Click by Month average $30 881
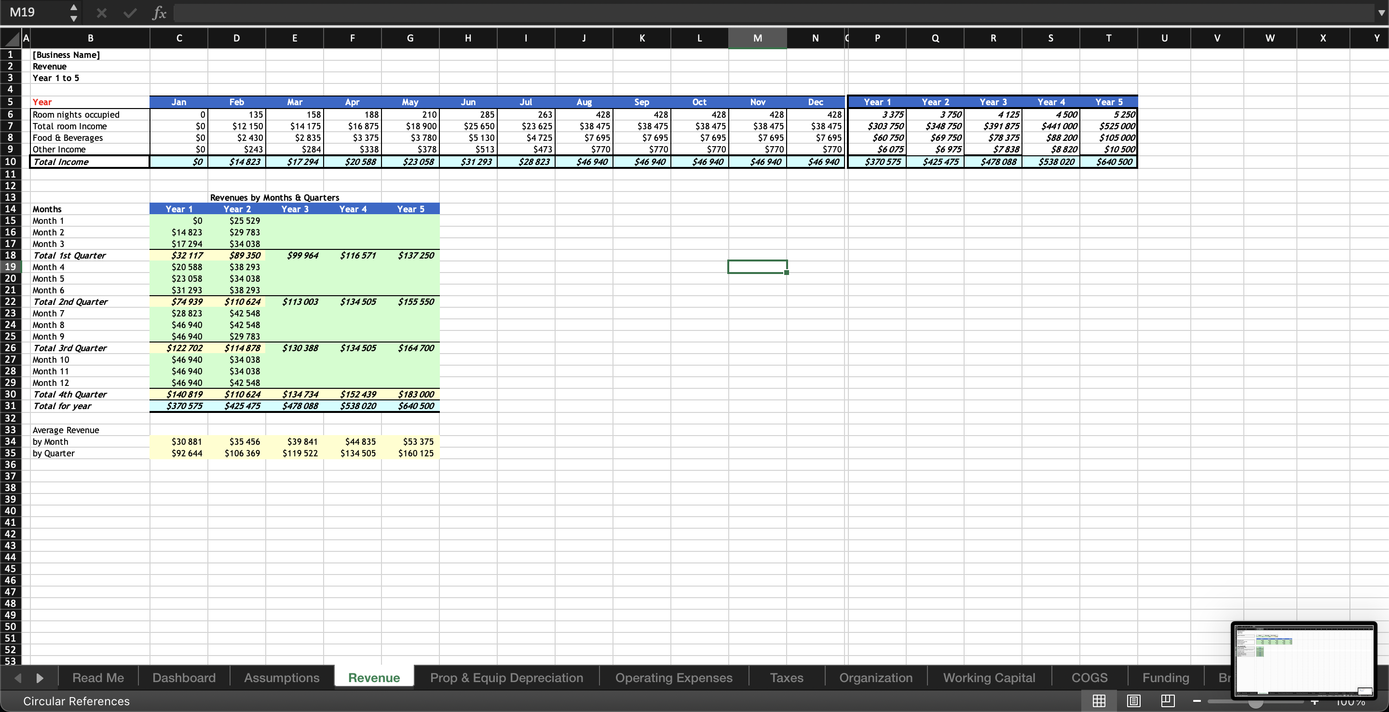Screen dimensions: 1389x712 click(x=178, y=442)
